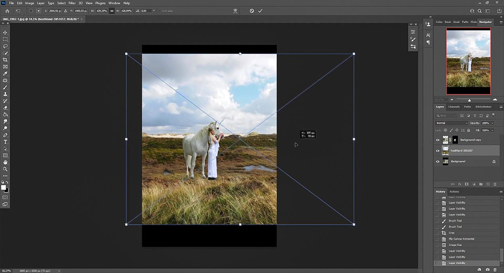Toggle maintain aspect ratio link button
Image resolution: width=504 pixels, height=273 pixels.
pyautogui.click(x=112, y=11)
